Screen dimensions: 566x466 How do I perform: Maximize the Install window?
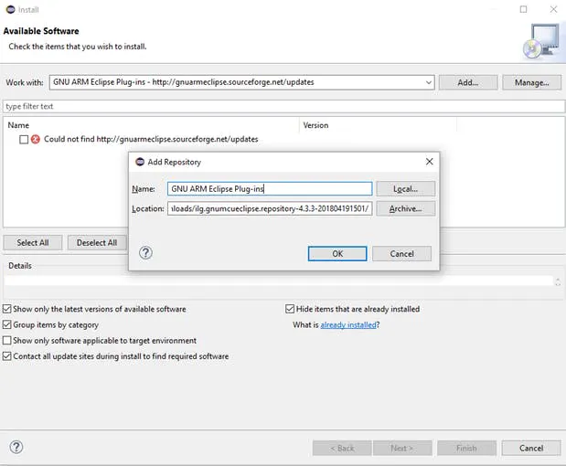click(x=523, y=9)
